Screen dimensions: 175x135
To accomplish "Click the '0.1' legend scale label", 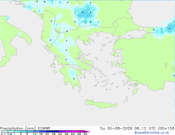I will pos(3,134).
